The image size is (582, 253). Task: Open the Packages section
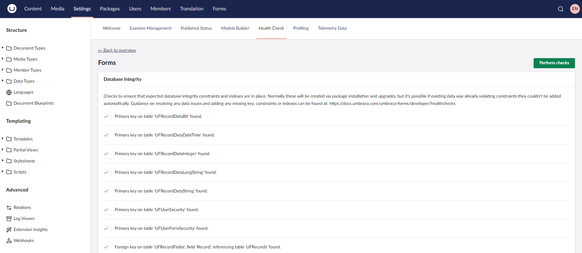pos(110,9)
